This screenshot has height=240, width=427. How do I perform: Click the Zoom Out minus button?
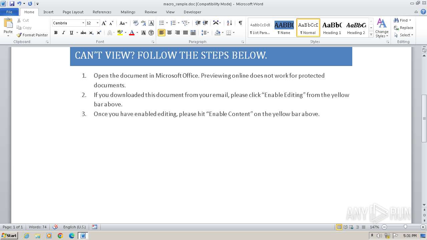(384, 227)
